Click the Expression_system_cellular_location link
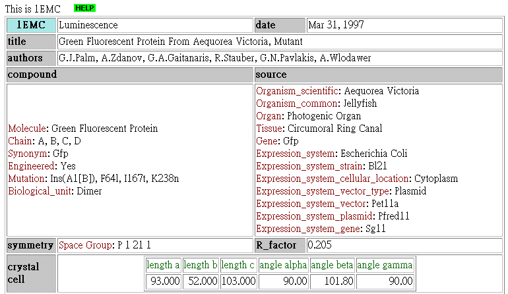Screen dimensions: 508x294 click(x=333, y=179)
